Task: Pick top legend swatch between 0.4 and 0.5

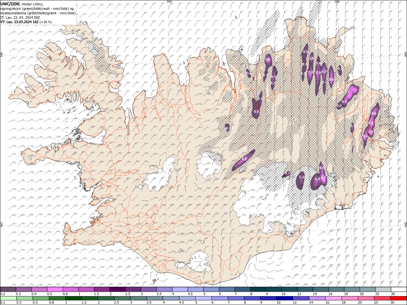Action: (x=39, y=289)
